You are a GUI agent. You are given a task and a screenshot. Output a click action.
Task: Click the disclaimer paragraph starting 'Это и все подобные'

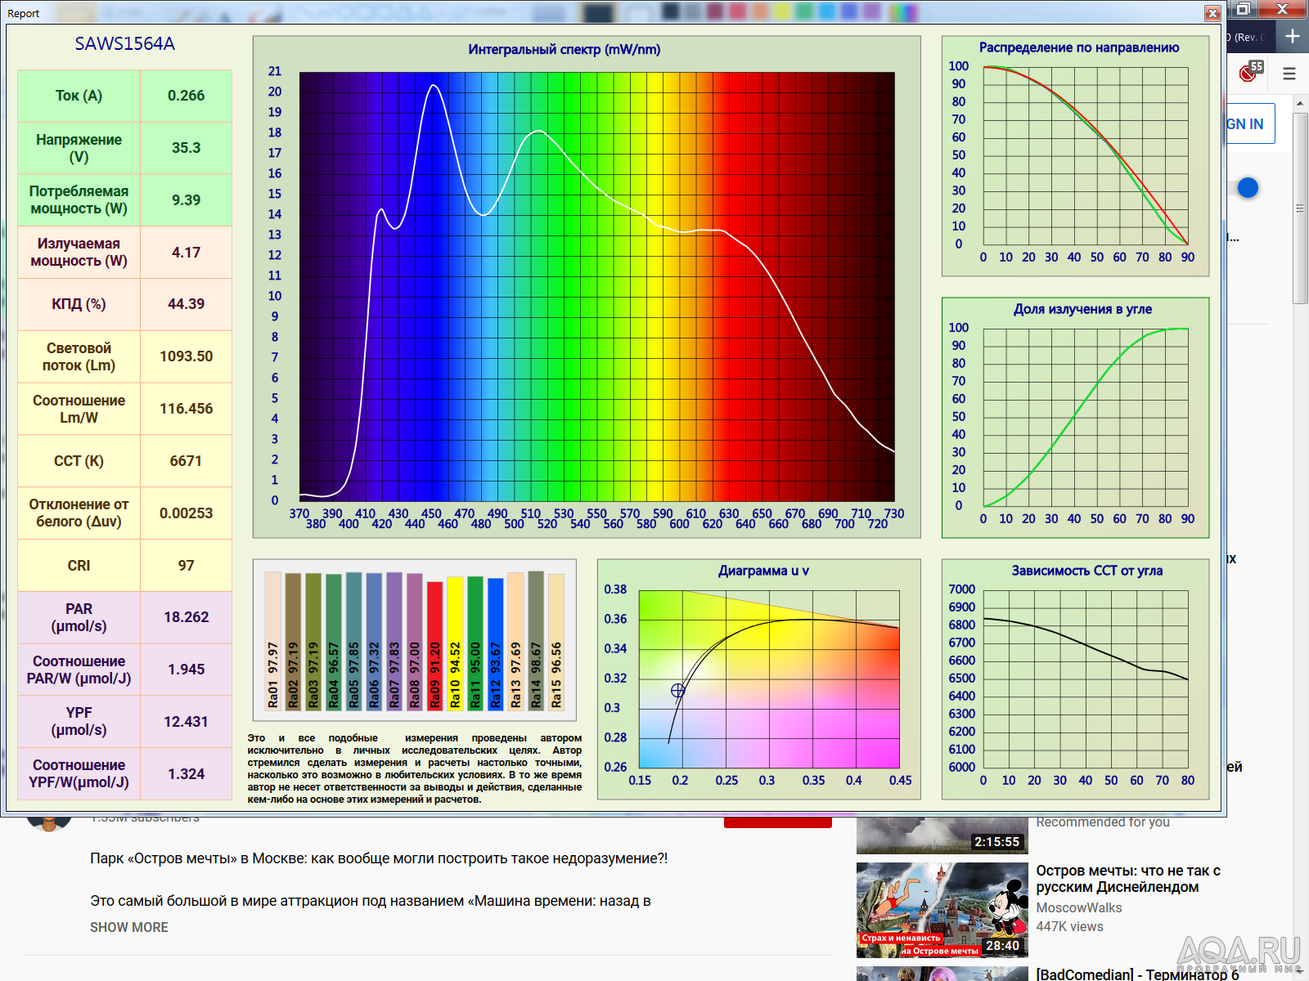(x=415, y=768)
